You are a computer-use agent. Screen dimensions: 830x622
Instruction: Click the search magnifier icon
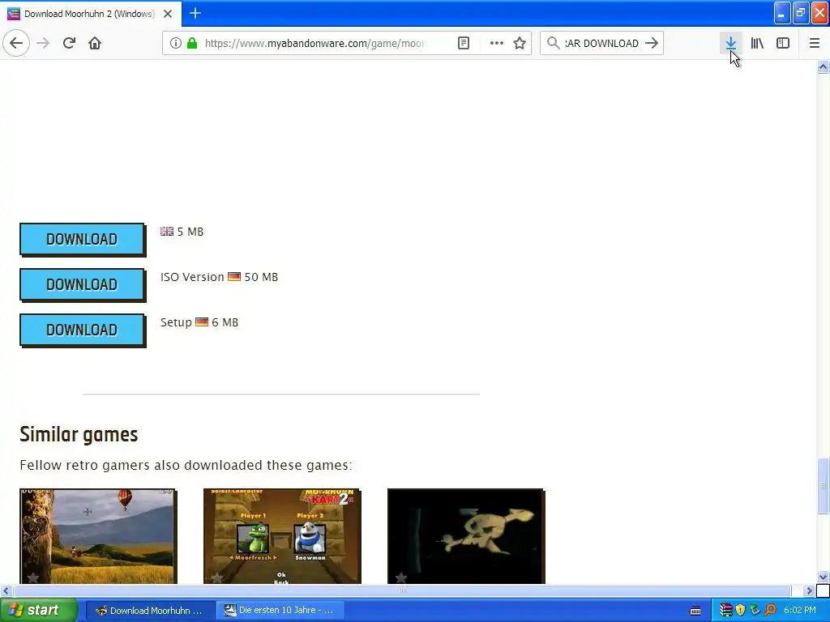(x=553, y=43)
